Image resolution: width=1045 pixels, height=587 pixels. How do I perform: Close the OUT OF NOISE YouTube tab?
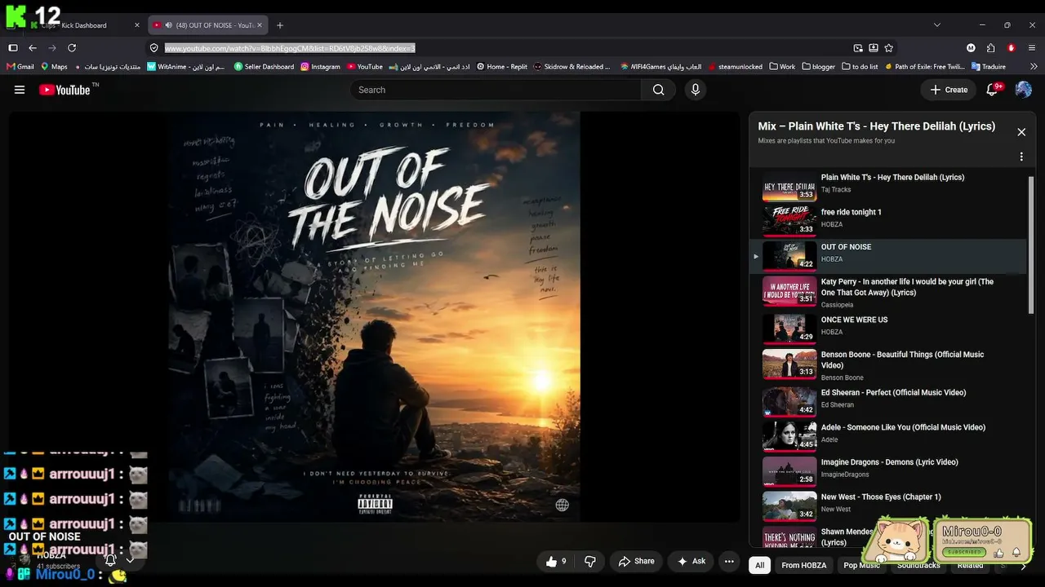coord(260,25)
